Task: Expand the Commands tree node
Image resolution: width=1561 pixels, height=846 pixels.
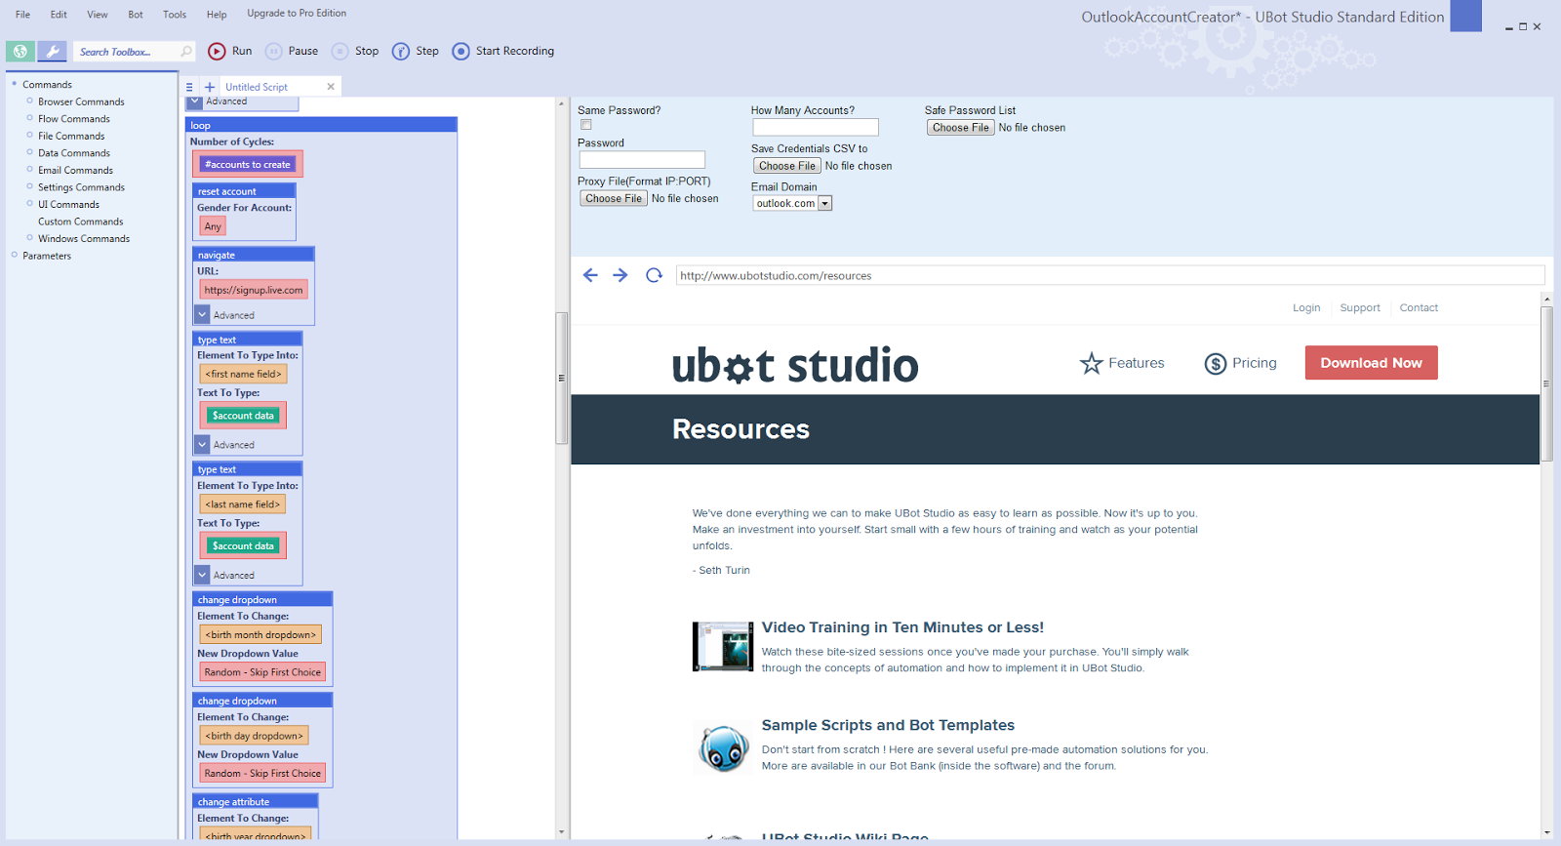Action: [15, 84]
